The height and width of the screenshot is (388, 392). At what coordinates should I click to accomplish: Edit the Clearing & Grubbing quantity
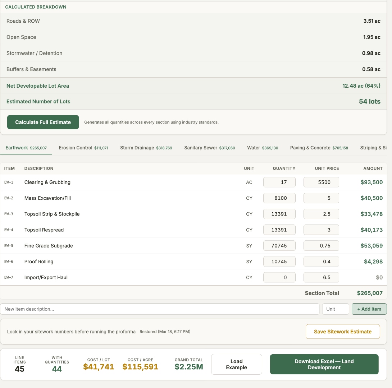pos(279,182)
